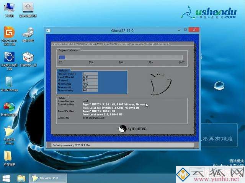Click the current file '5885 DiagPackage.dll'
The image size is (245, 183).
[93, 118]
